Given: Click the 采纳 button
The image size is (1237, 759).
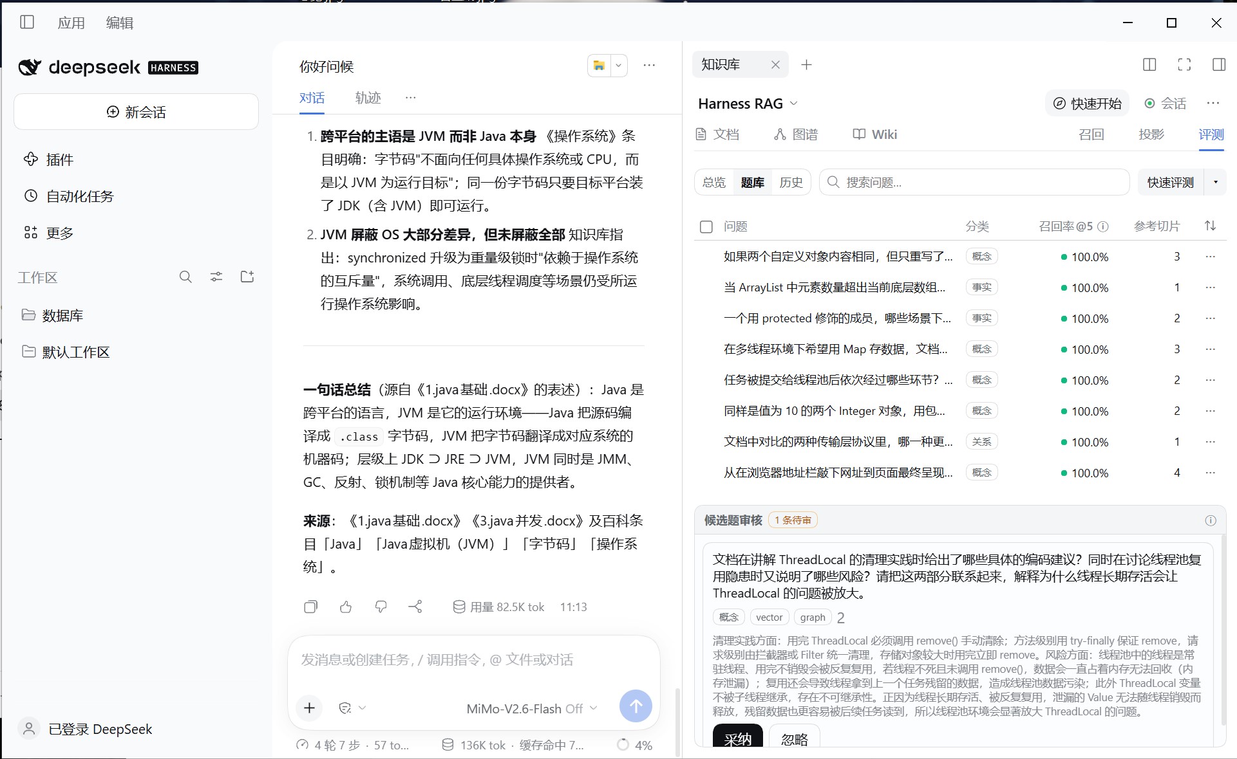Looking at the screenshot, I should [738, 736].
